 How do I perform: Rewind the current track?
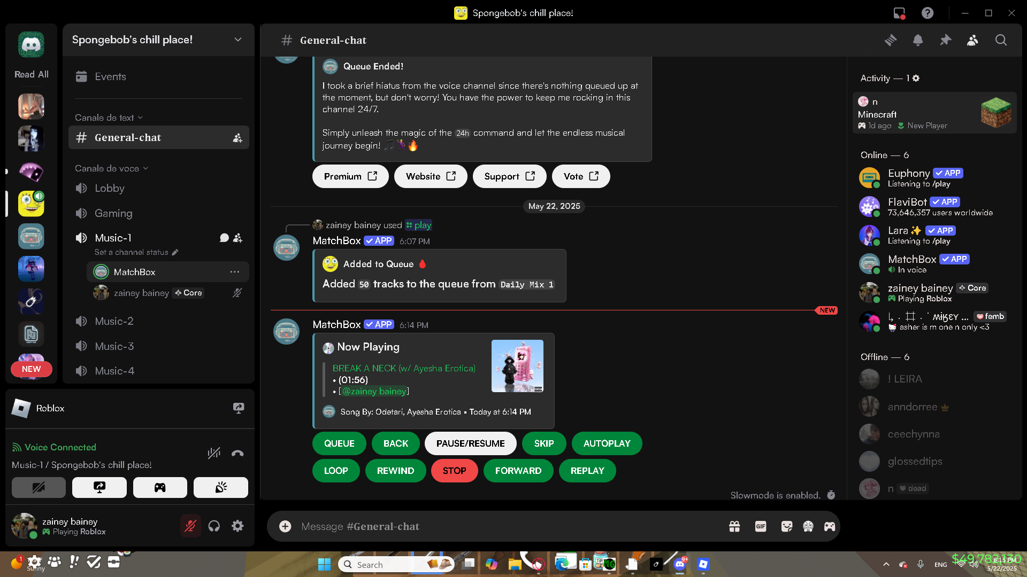coord(396,471)
